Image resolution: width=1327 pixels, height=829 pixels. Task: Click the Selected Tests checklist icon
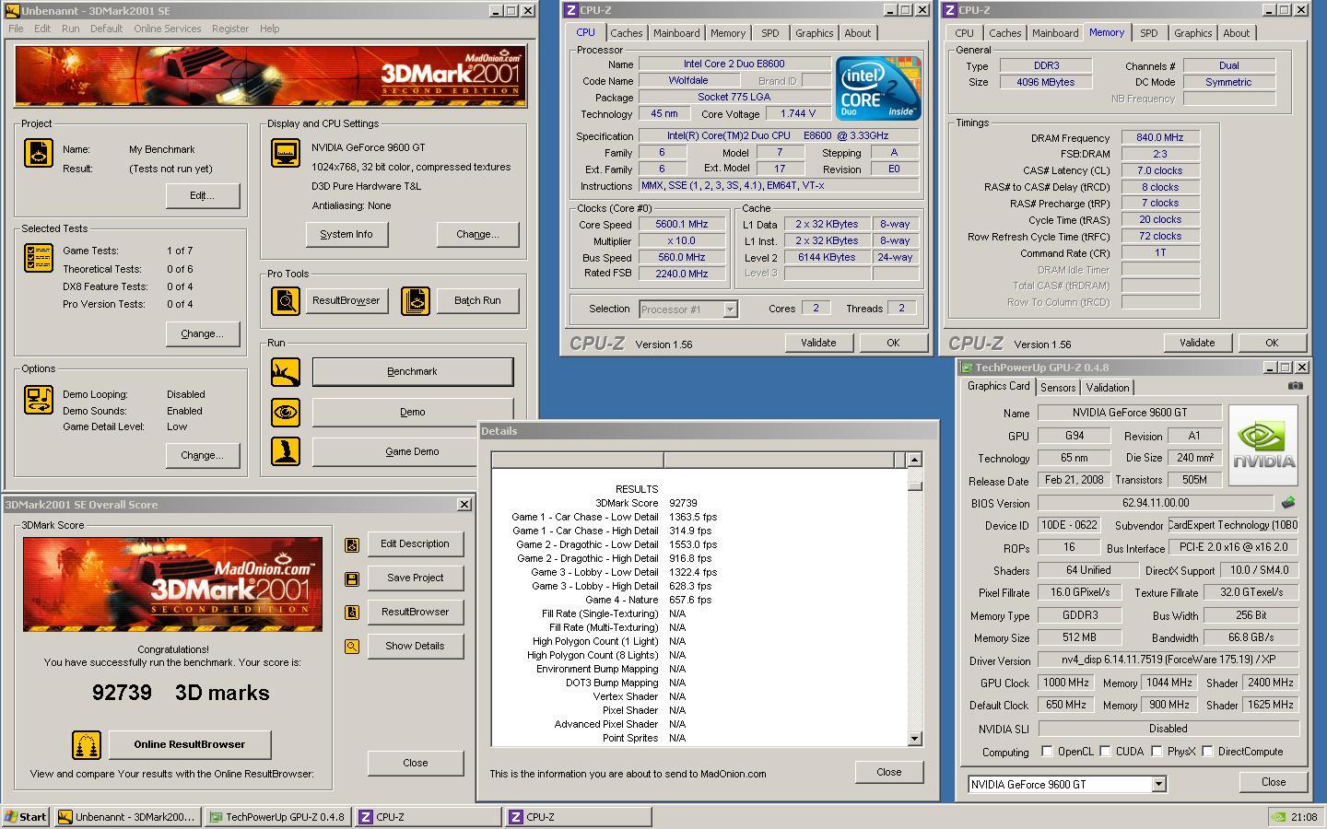pos(38,258)
